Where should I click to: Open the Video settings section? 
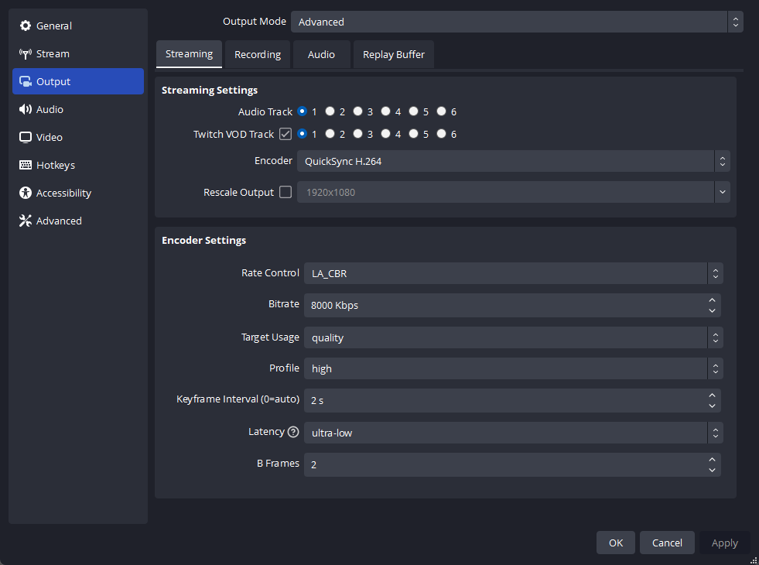78,138
